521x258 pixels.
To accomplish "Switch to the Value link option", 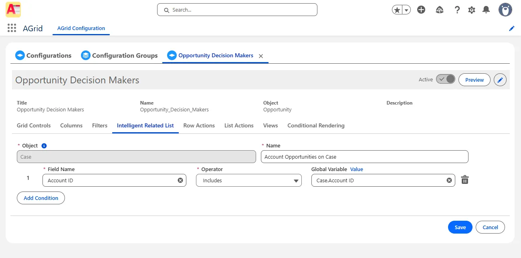I will [356, 169].
